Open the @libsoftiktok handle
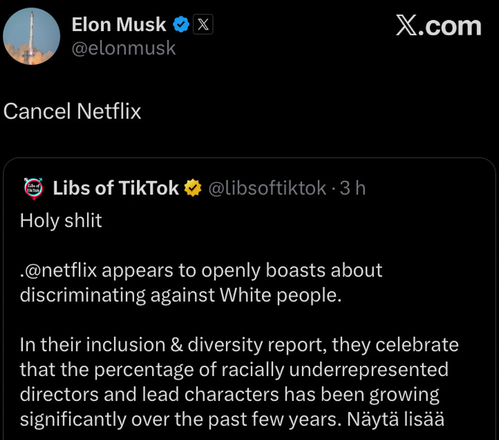The width and height of the screenshot is (499, 440). click(x=267, y=188)
